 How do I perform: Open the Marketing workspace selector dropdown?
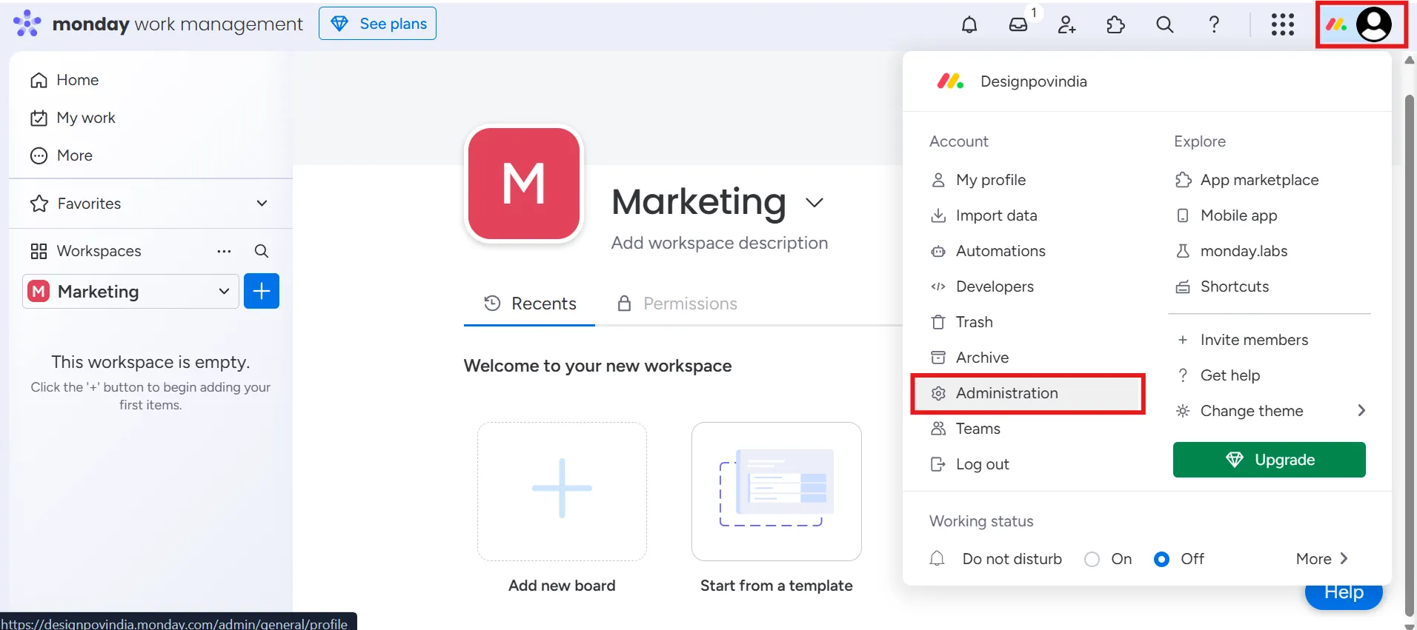[x=130, y=291]
